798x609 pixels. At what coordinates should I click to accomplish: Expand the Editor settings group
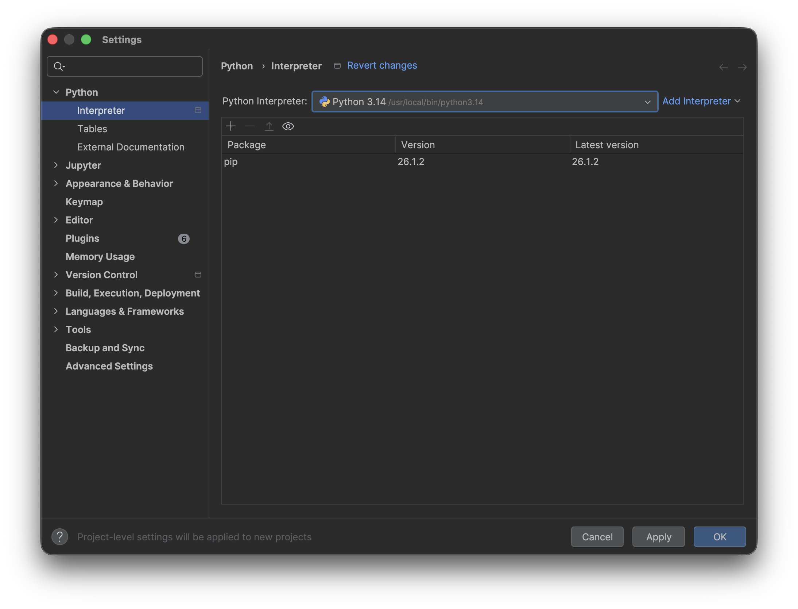pos(56,220)
